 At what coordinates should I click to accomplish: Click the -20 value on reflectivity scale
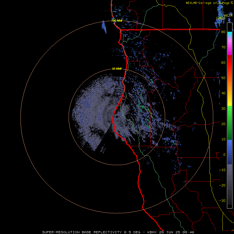point(222,185)
